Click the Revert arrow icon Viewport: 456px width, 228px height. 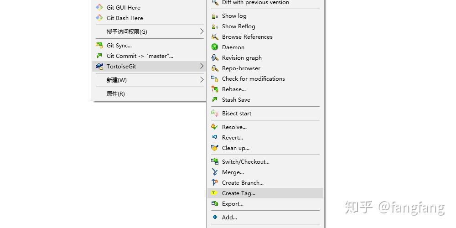coord(215,138)
